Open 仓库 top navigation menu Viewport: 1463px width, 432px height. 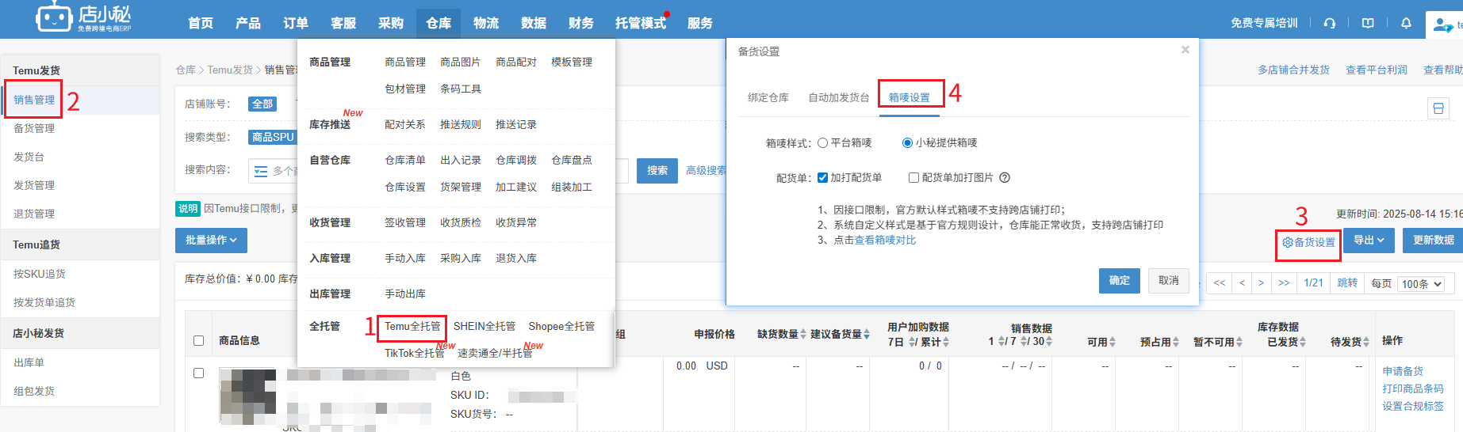pos(439,23)
